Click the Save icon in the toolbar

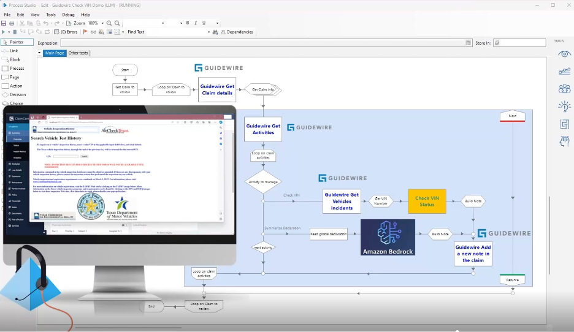pyautogui.click(x=4, y=23)
